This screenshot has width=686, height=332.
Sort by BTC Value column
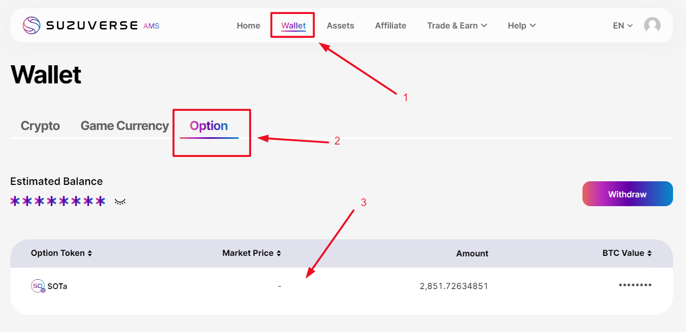(x=627, y=253)
